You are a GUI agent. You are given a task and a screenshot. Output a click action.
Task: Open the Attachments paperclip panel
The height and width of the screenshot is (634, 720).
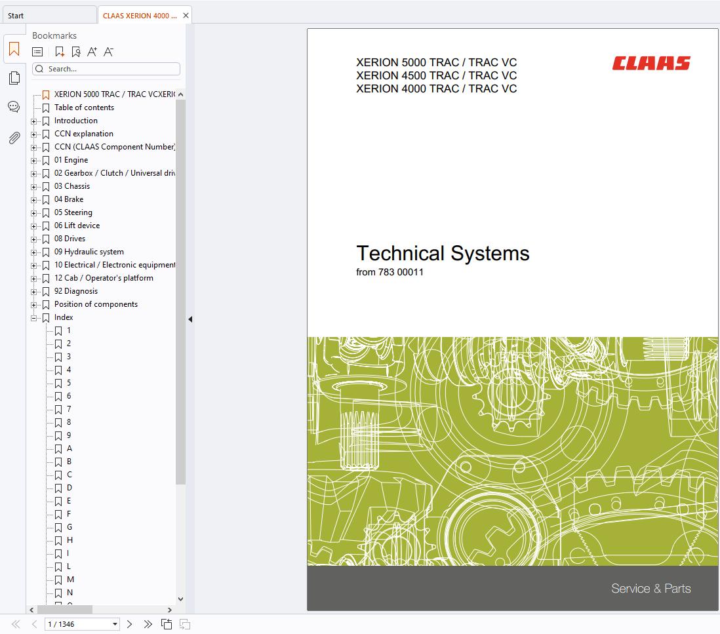pos(14,138)
